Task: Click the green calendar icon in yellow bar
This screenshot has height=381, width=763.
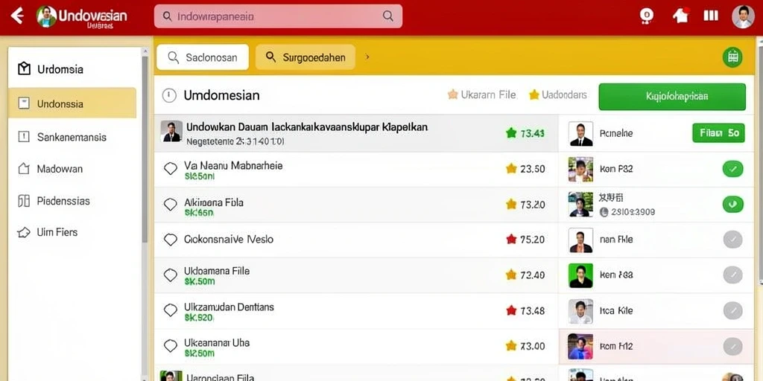Action: click(x=732, y=57)
